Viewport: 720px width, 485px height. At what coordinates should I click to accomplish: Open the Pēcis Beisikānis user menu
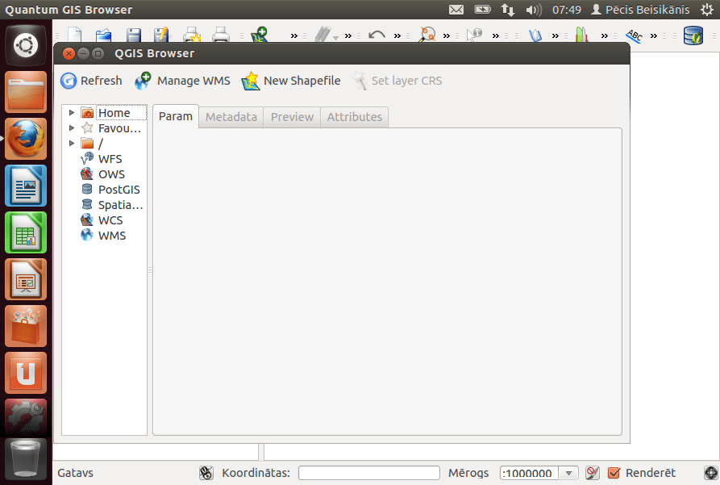[640, 10]
